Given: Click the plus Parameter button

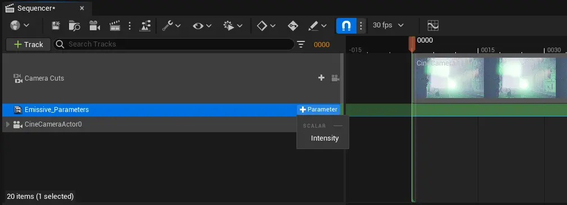Looking at the screenshot, I should click(318, 109).
